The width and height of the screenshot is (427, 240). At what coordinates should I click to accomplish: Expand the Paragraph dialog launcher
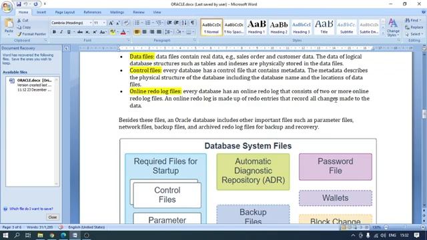coord(194,40)
